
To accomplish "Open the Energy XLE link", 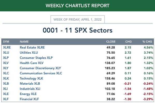I will [x=28, y=94].
